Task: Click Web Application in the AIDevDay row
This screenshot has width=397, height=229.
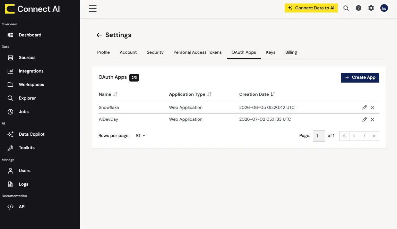Action: [x=185, y=119]
